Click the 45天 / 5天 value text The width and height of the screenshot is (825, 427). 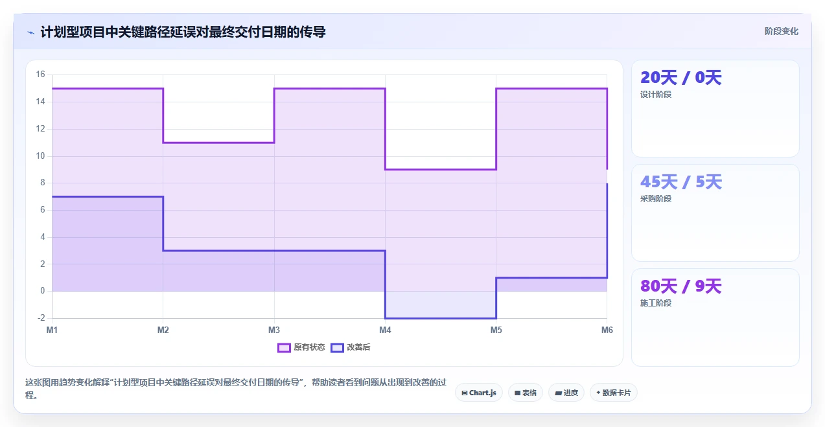coord(680,182)
